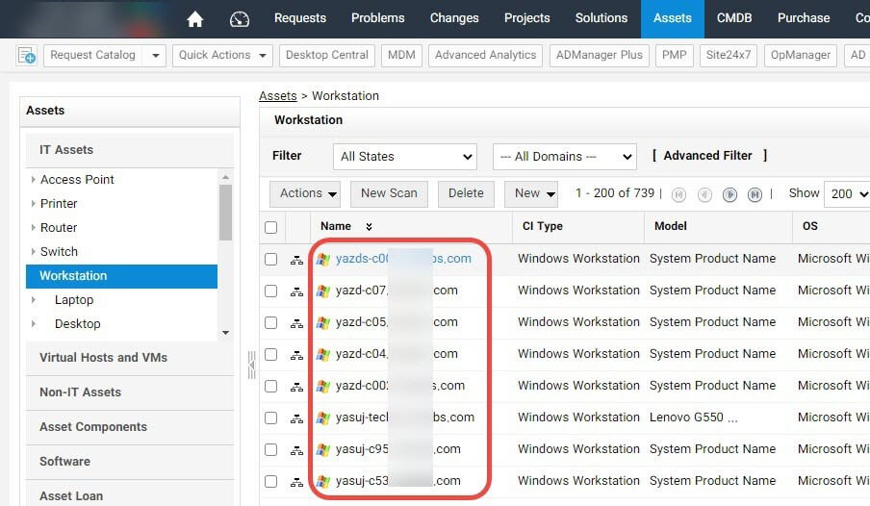Open Quick Actions dropdown

pos(222,56)
